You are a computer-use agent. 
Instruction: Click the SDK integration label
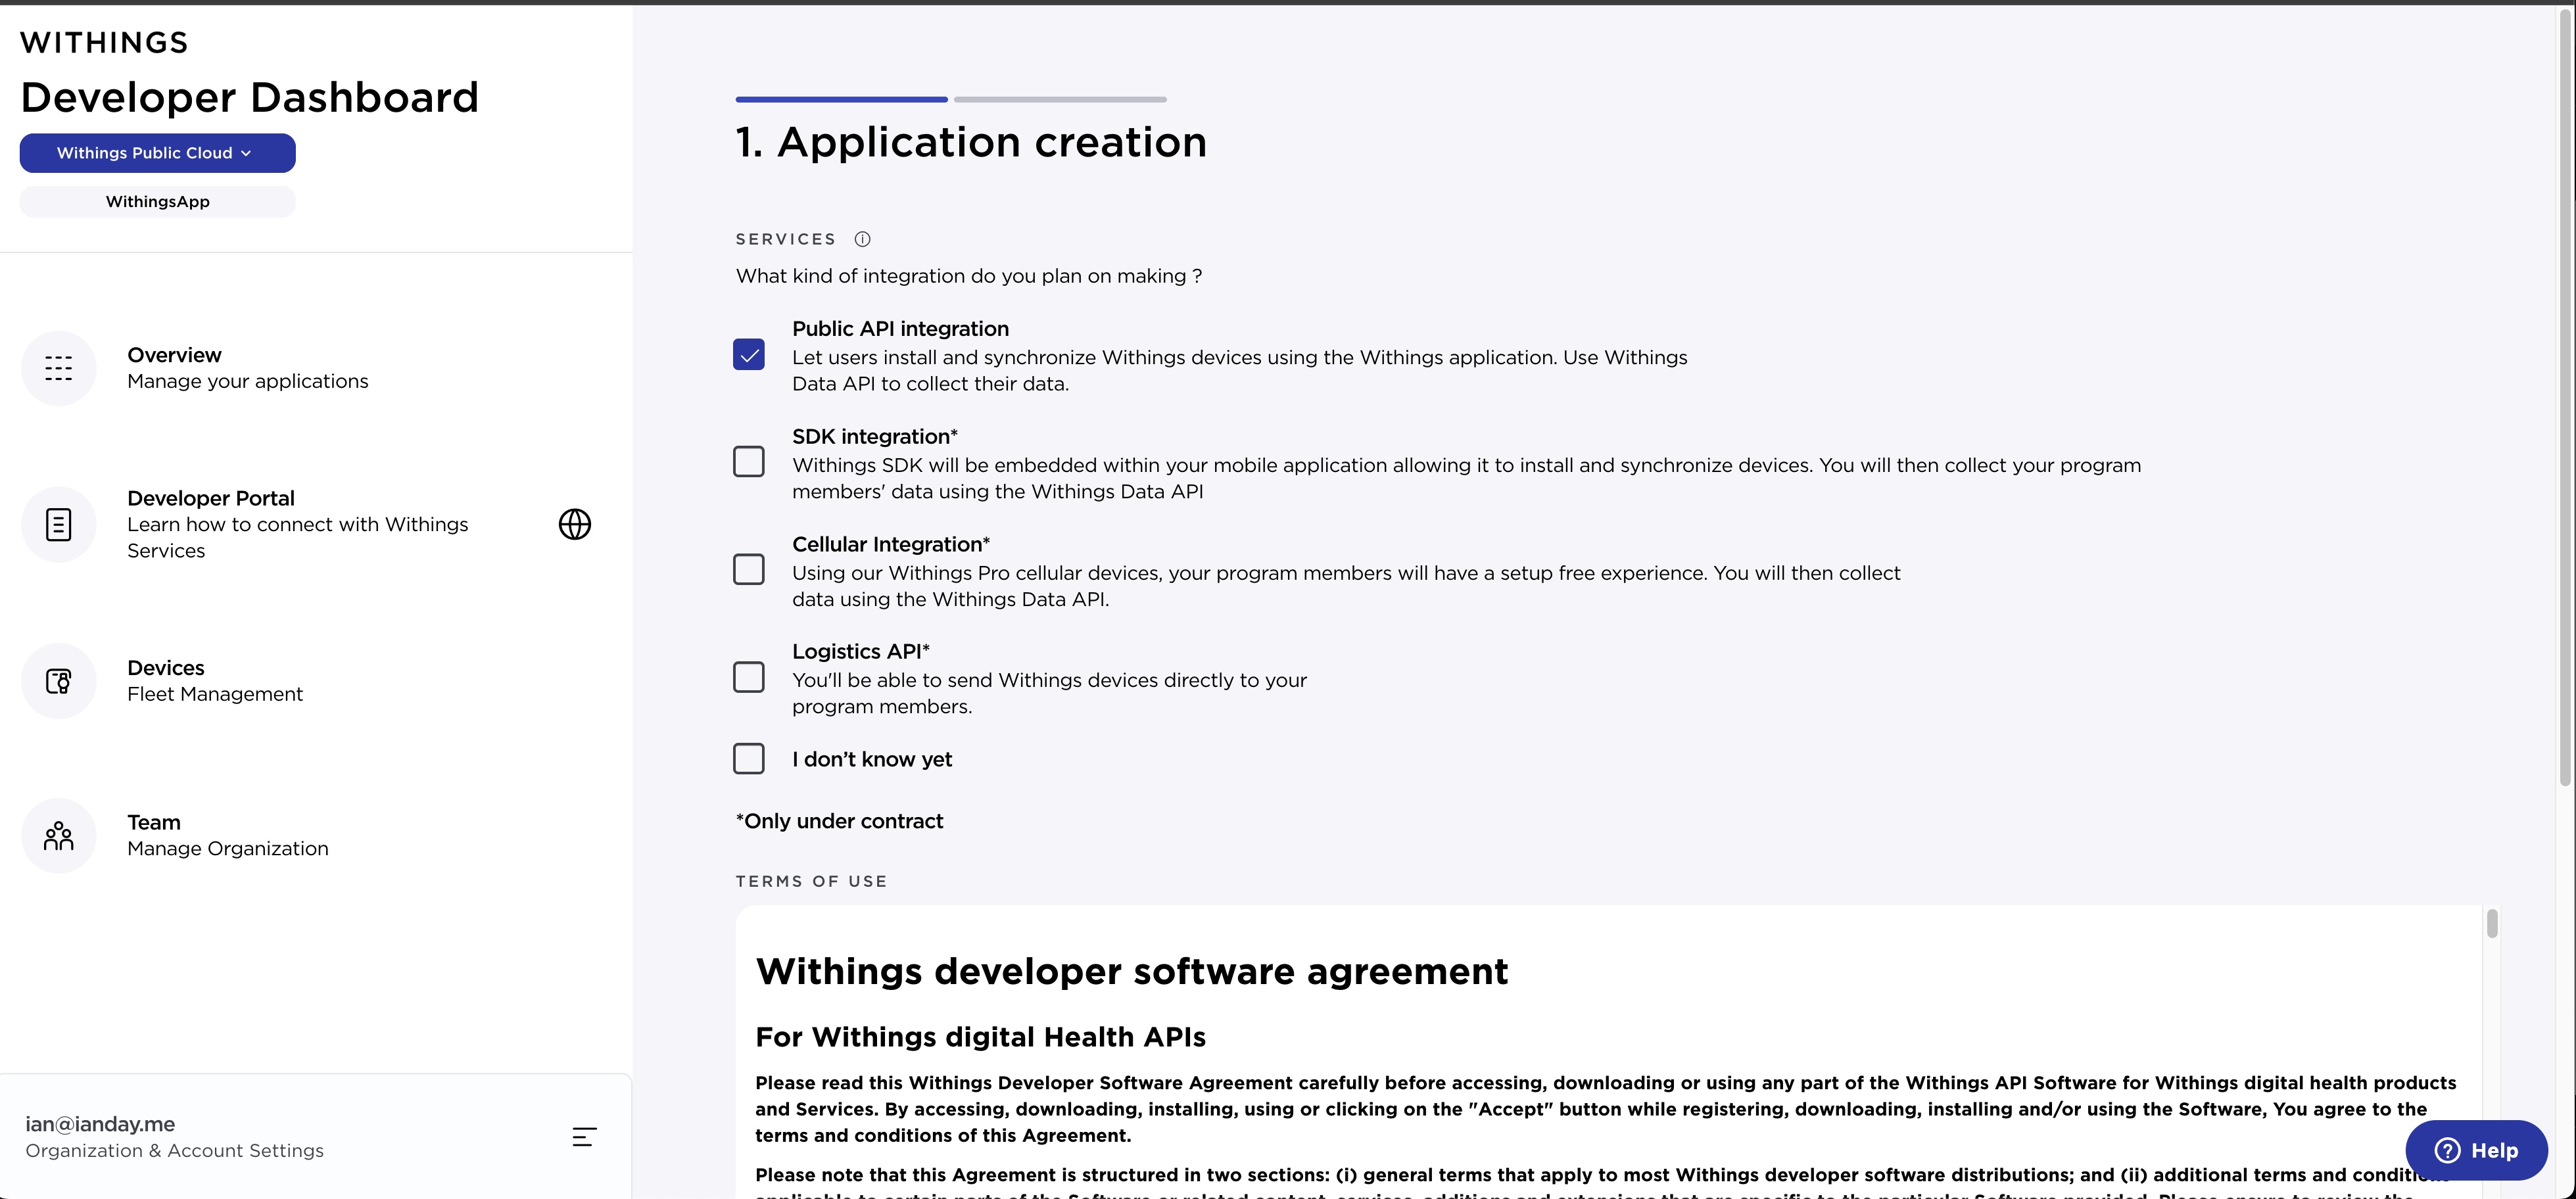(875, 437)
